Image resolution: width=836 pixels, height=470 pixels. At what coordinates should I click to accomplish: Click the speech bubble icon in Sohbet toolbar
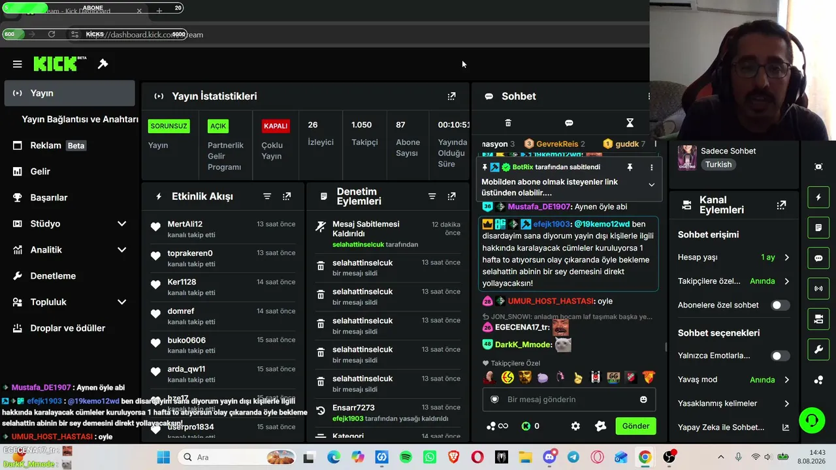click(x=569, y=123)
